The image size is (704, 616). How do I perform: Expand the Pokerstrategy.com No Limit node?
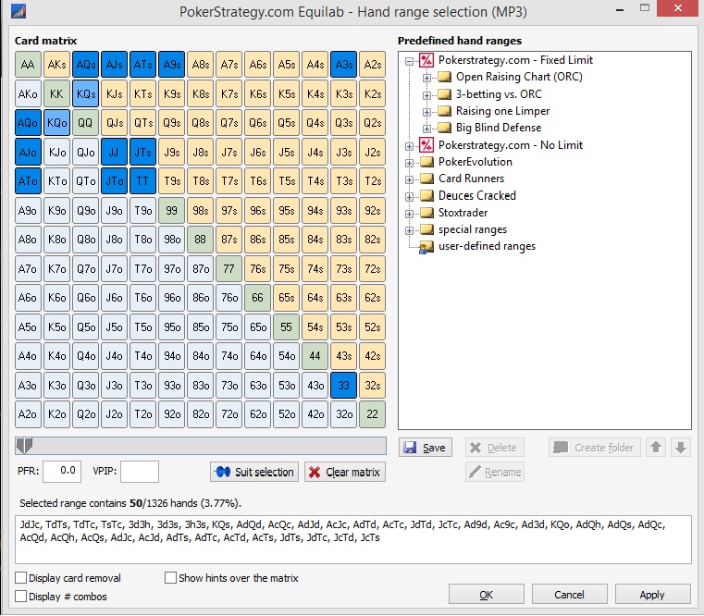pyautogui.click(x=409, y=146)
